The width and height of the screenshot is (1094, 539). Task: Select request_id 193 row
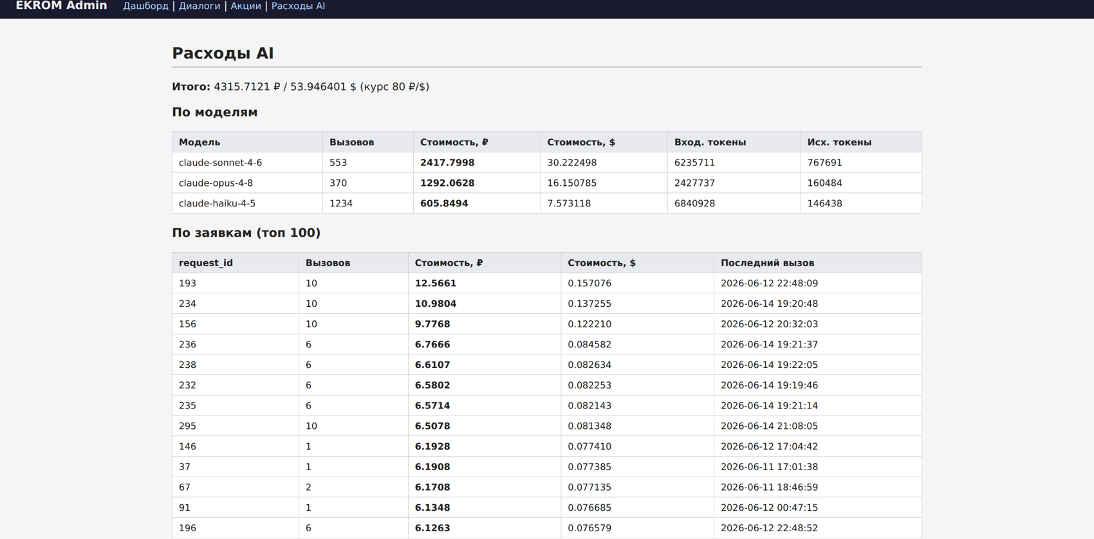[546, 283]
